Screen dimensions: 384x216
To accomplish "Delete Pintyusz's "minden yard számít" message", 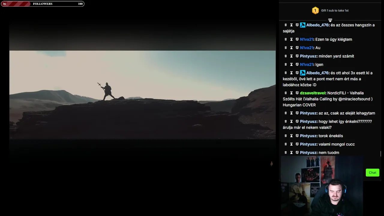I will pyautogui.click(x=286, y=56).
